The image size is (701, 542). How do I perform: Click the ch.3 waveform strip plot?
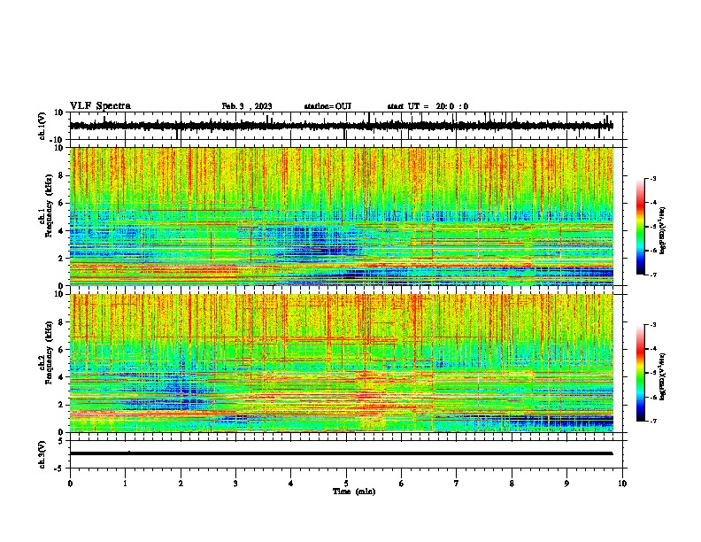point(348,454)
